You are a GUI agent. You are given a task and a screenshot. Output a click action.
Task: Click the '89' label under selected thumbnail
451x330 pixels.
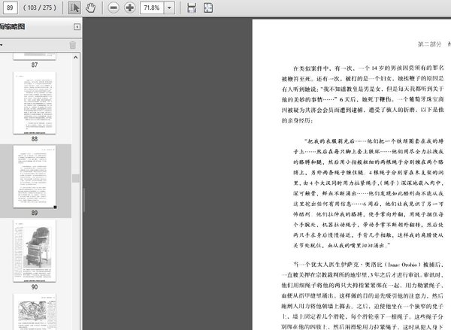click(x=35, y=213)
